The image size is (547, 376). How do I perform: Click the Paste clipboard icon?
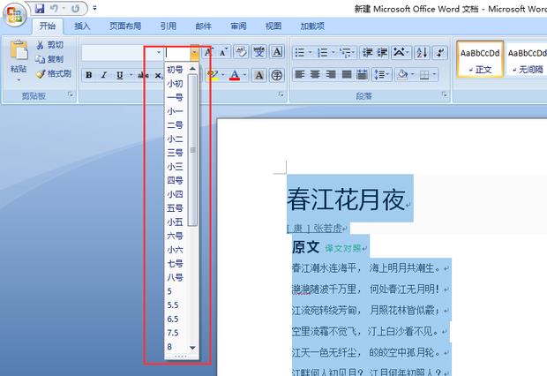tap(18, 53)
